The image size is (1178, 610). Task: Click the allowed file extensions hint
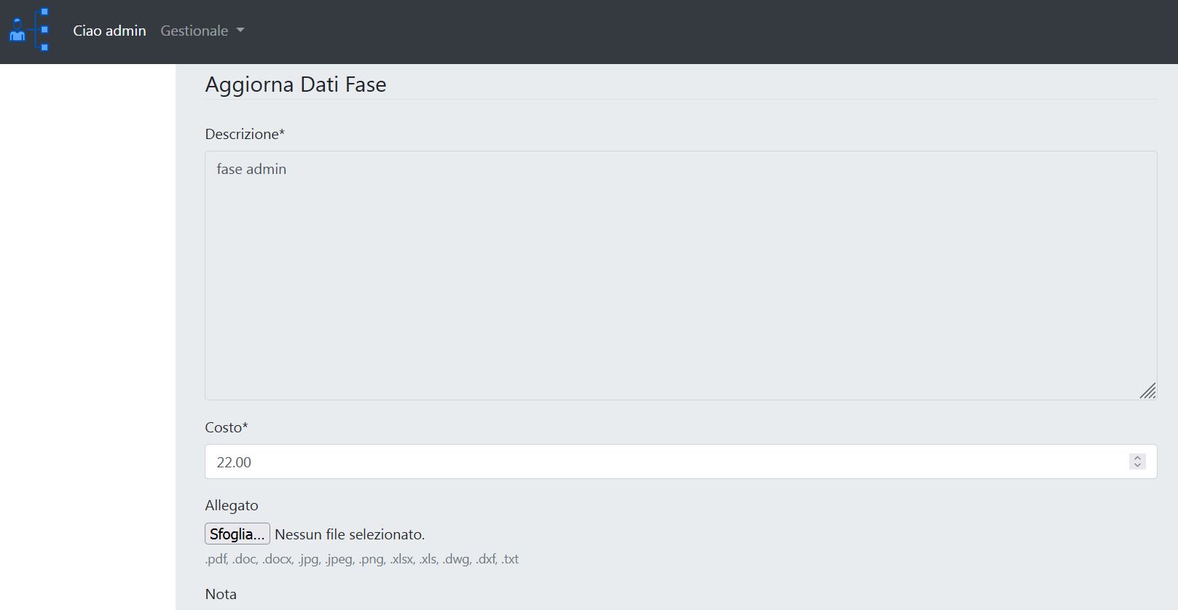click(x=362, y=559)
